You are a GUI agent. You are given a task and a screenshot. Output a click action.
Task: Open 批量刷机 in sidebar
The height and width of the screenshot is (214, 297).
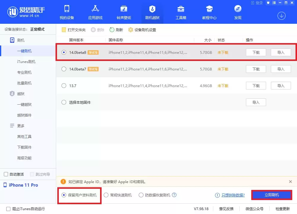click(24, 83)
